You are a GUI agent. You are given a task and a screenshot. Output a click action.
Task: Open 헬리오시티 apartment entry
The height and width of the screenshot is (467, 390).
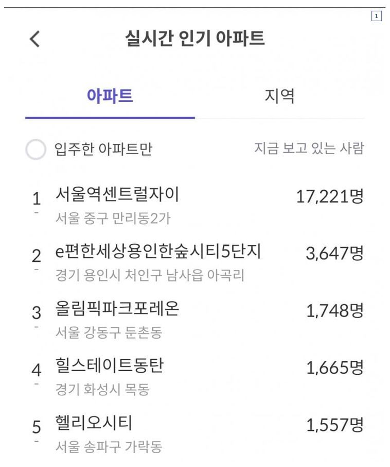click(94, 423)
